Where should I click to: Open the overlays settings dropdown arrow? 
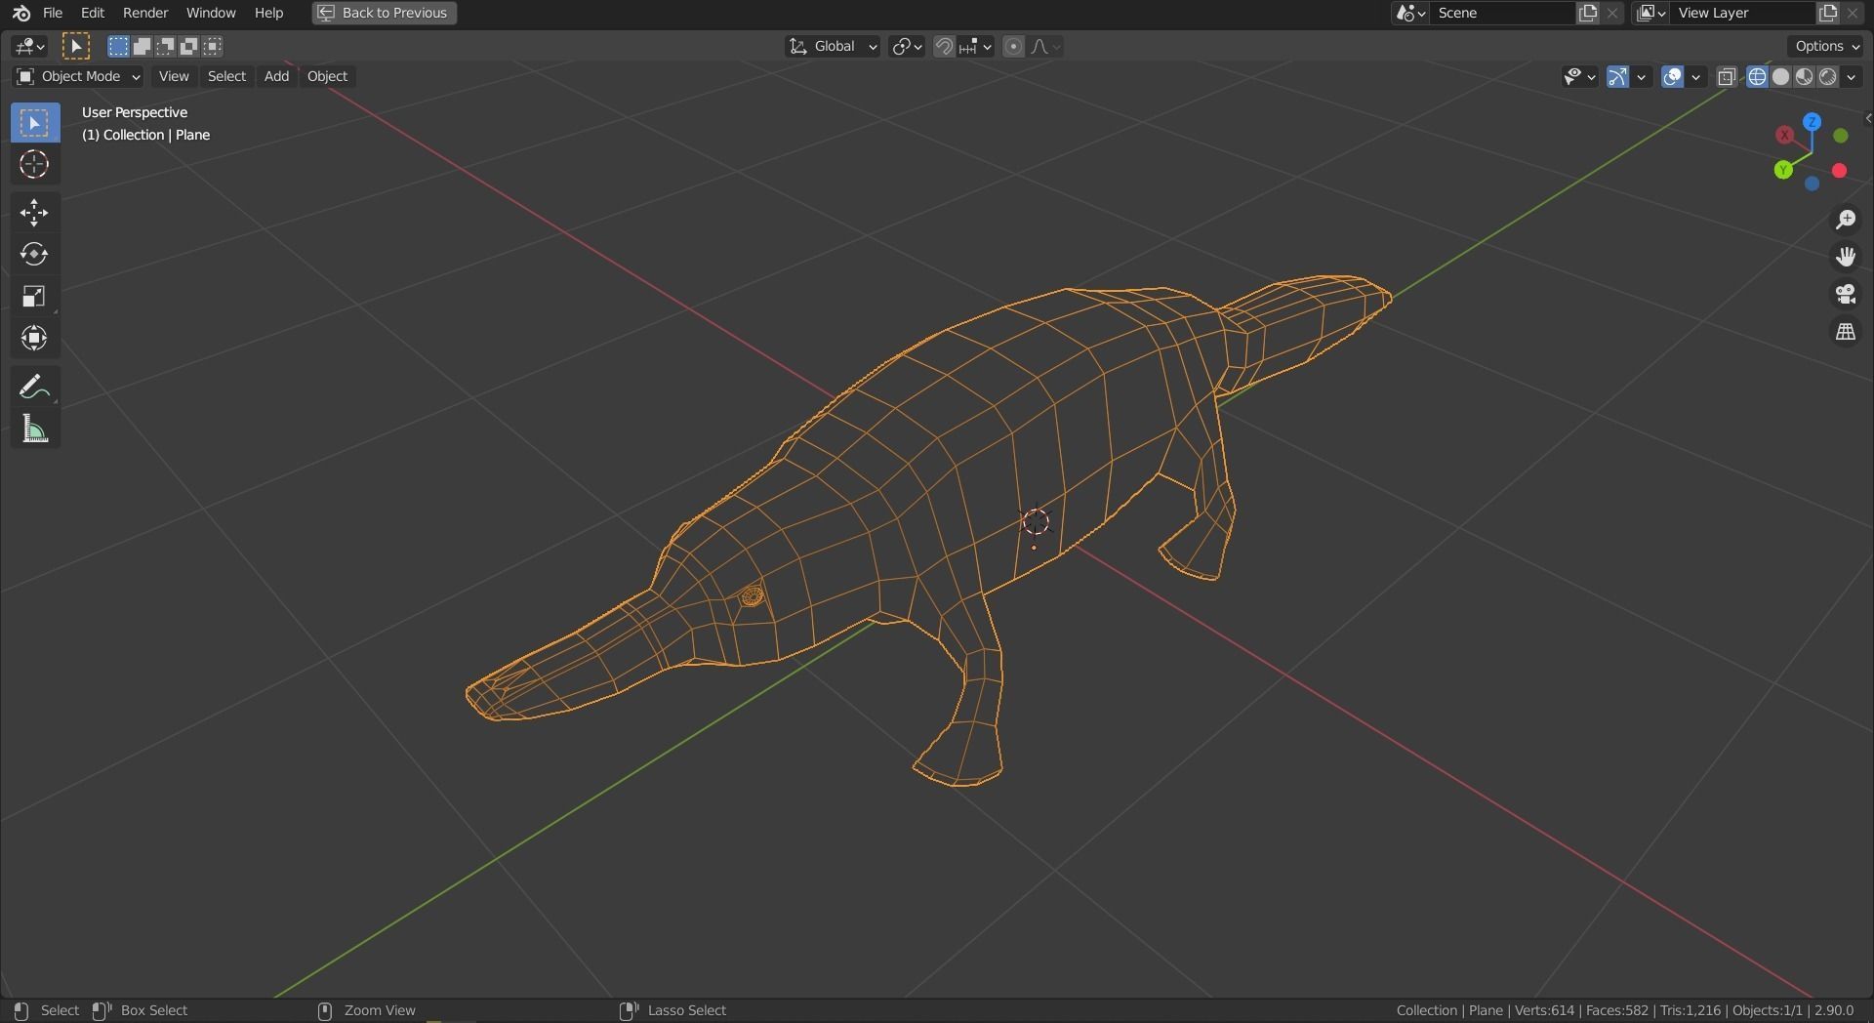(x=1696, y=76)
